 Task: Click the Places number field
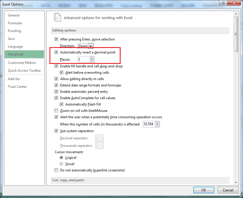point(84,59)
